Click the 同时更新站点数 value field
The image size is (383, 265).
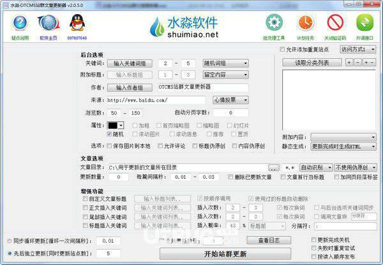click(x=109, y=254)
